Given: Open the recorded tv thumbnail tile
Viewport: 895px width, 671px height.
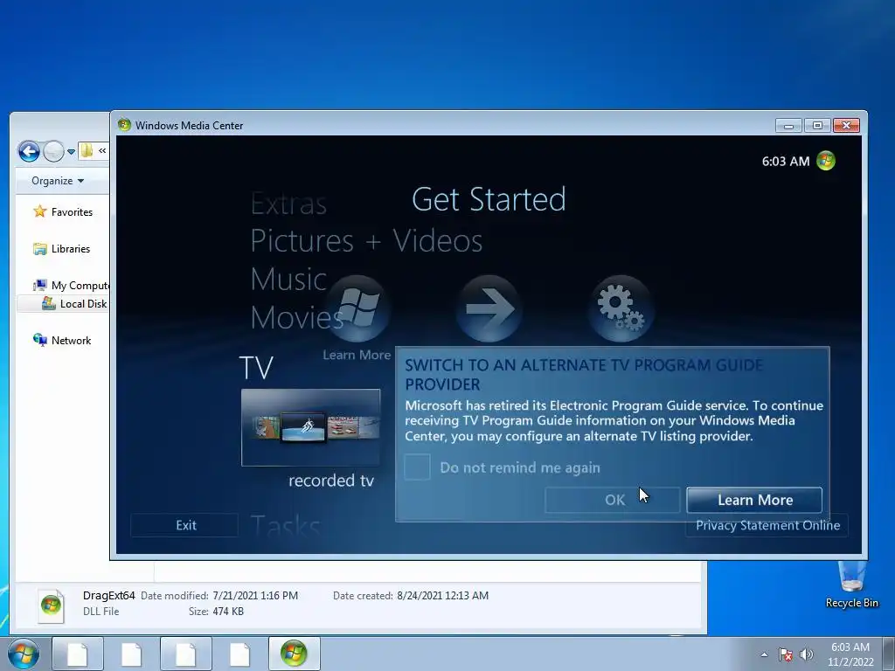Looking at the screenshot, I should tap(310, 427).
